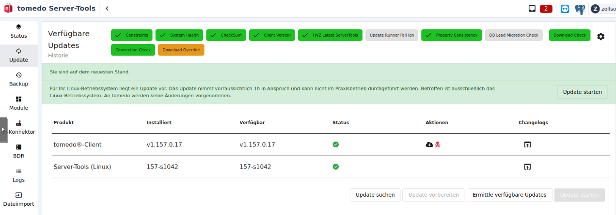Screen dimensions: 616x215
Task: Click 'Sie sind auf dem neuesten Stand' message
Action: tap(90, 72)
